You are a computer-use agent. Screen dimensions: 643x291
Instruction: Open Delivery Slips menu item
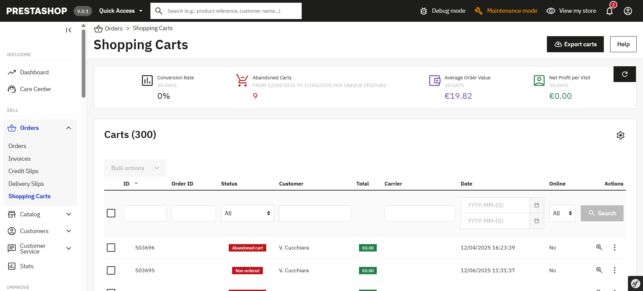pos(26,184)
